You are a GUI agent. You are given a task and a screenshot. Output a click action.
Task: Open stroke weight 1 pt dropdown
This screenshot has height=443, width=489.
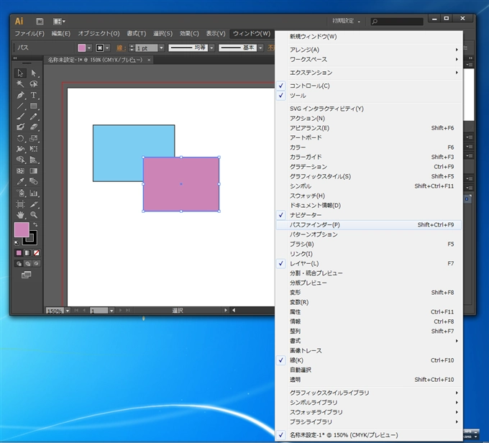161,48
